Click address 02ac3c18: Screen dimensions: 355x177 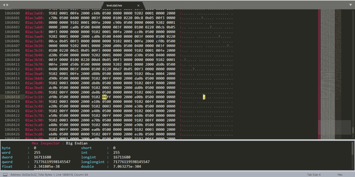pyautogui.click(x=35, y=97)
